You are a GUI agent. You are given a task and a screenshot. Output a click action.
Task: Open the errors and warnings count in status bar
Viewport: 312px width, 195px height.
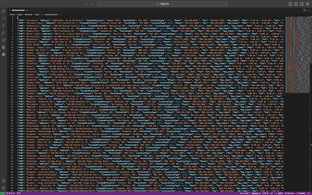(11, 193)
